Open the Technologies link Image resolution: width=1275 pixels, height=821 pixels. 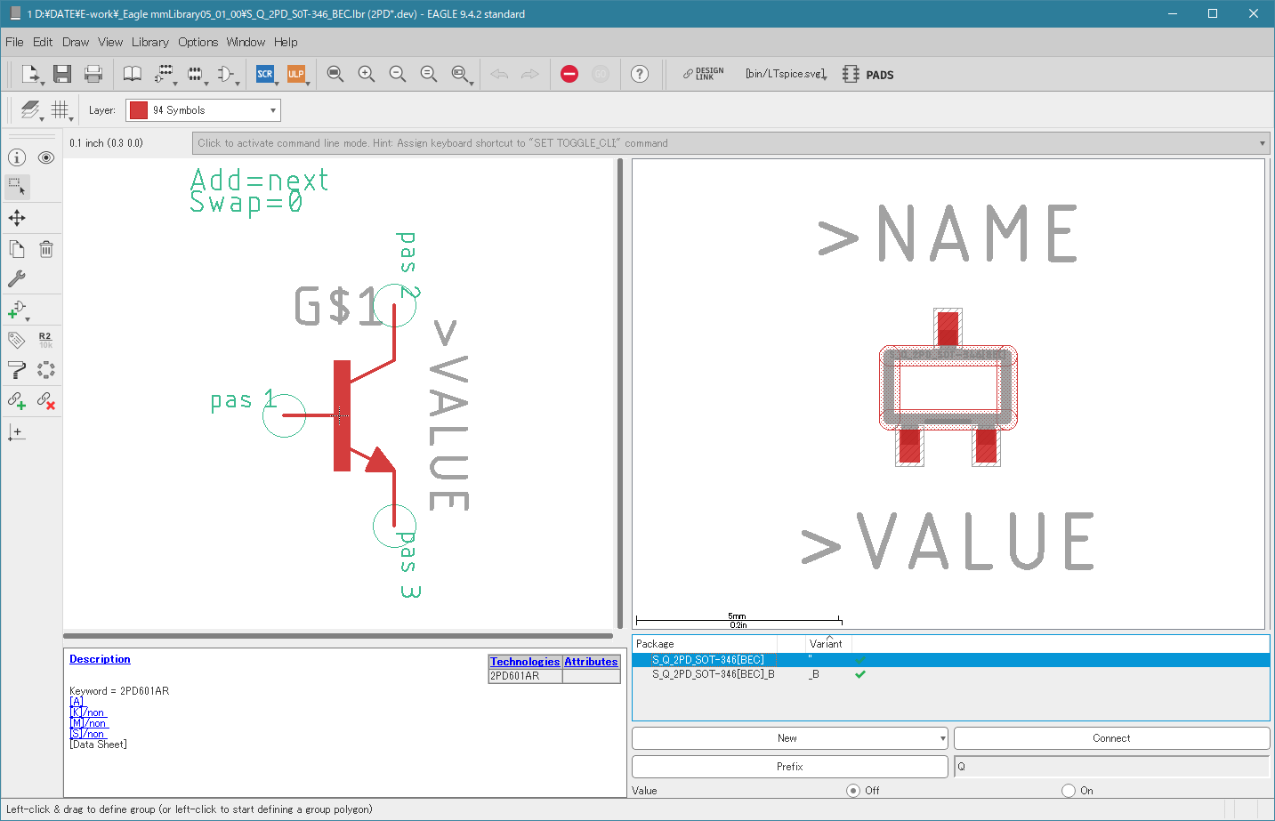[525, 662]
